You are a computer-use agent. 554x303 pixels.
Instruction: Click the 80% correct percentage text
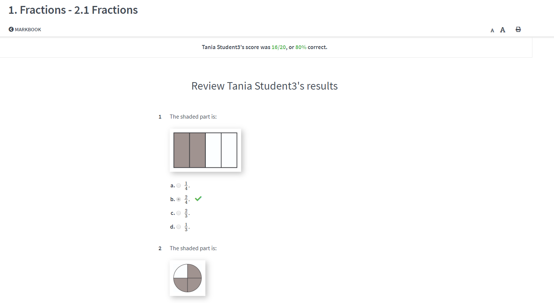(x=301, y=47)
